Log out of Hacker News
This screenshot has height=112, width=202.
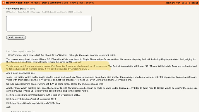[194, 3]
